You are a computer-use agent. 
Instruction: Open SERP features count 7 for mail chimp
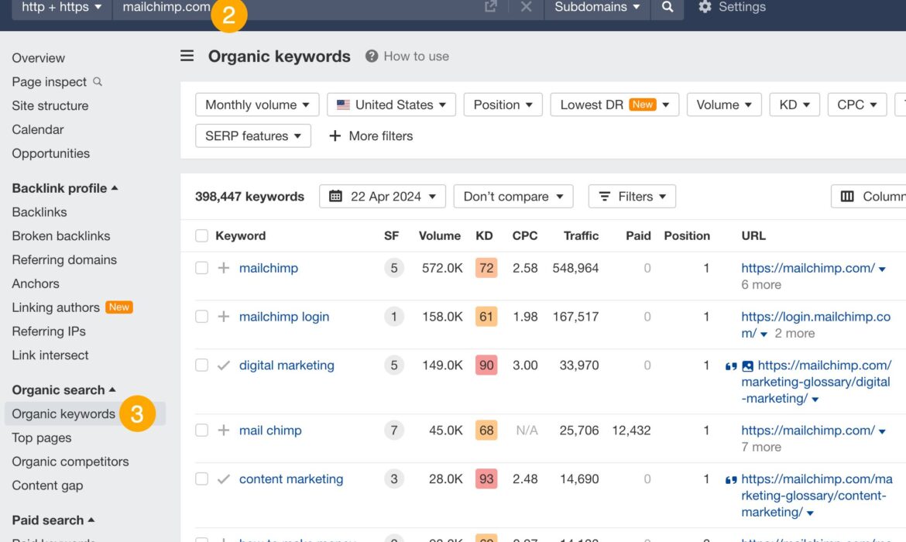(394, 430)
